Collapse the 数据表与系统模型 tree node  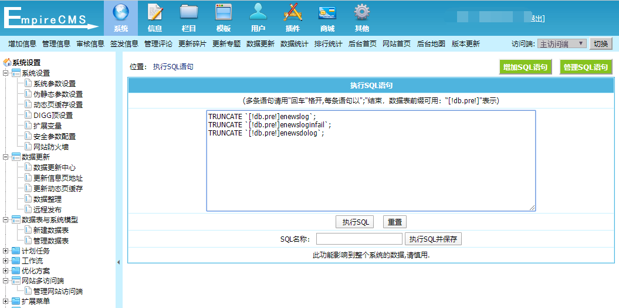[x=5, y=219]
